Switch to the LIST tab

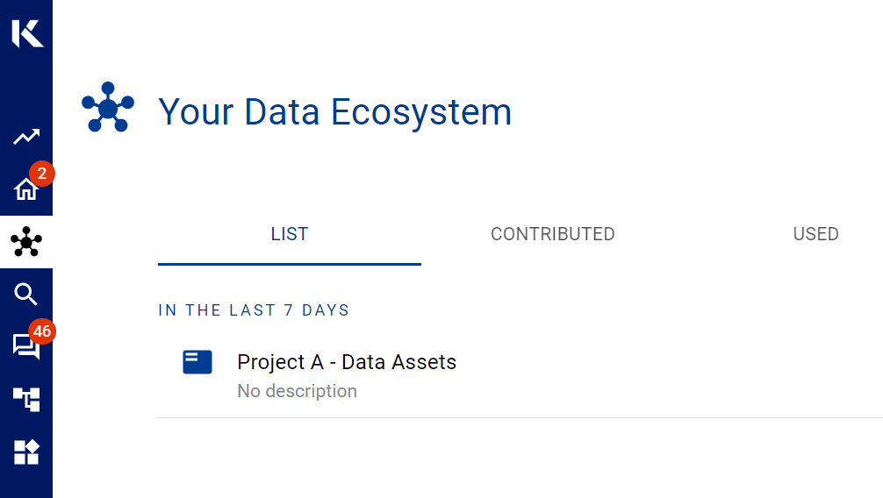[x=290, y=234]
